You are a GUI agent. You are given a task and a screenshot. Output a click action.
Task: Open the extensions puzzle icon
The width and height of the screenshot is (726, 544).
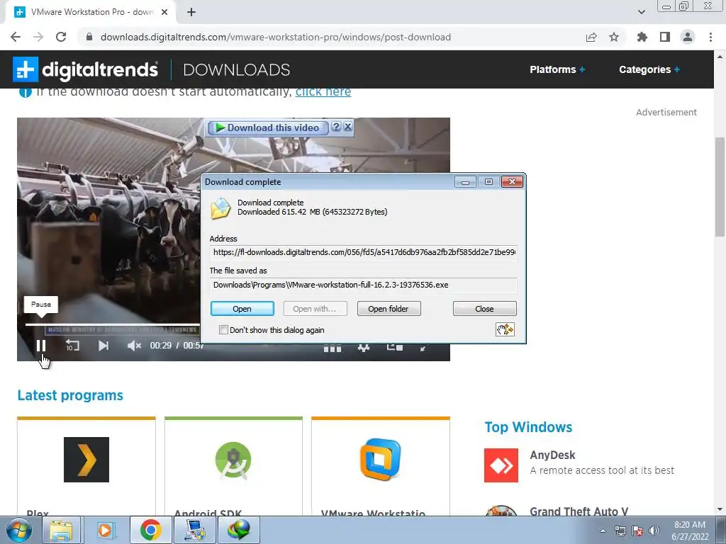(642, 37)
